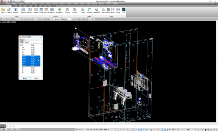
Task: Click the SuperHarness label in the status bar
Action: click(80, 130)
